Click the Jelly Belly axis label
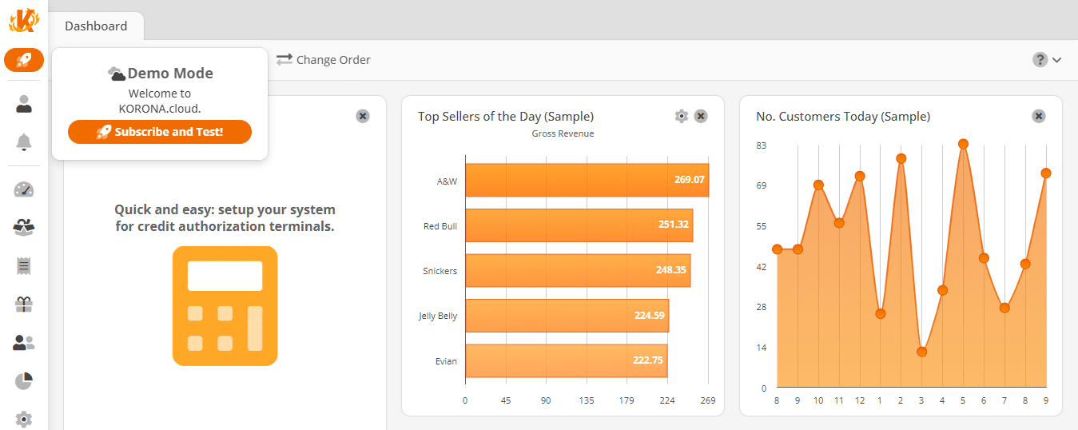1078x430 pixels. pos(438,316)
